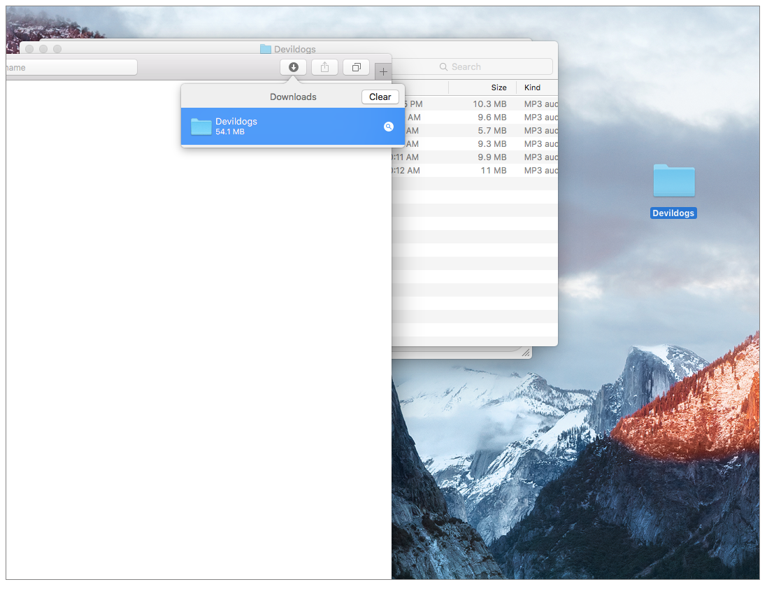Open a new tab with plus button
767x589 pixels.
pyautogui.click(x=383, y=71)
